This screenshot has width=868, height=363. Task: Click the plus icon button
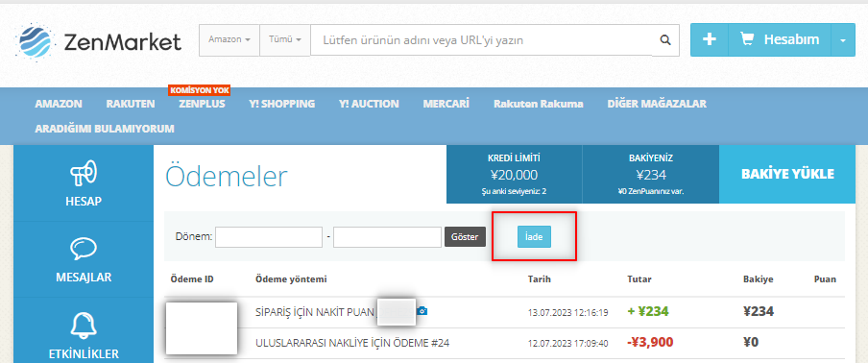tap(710, 39)
